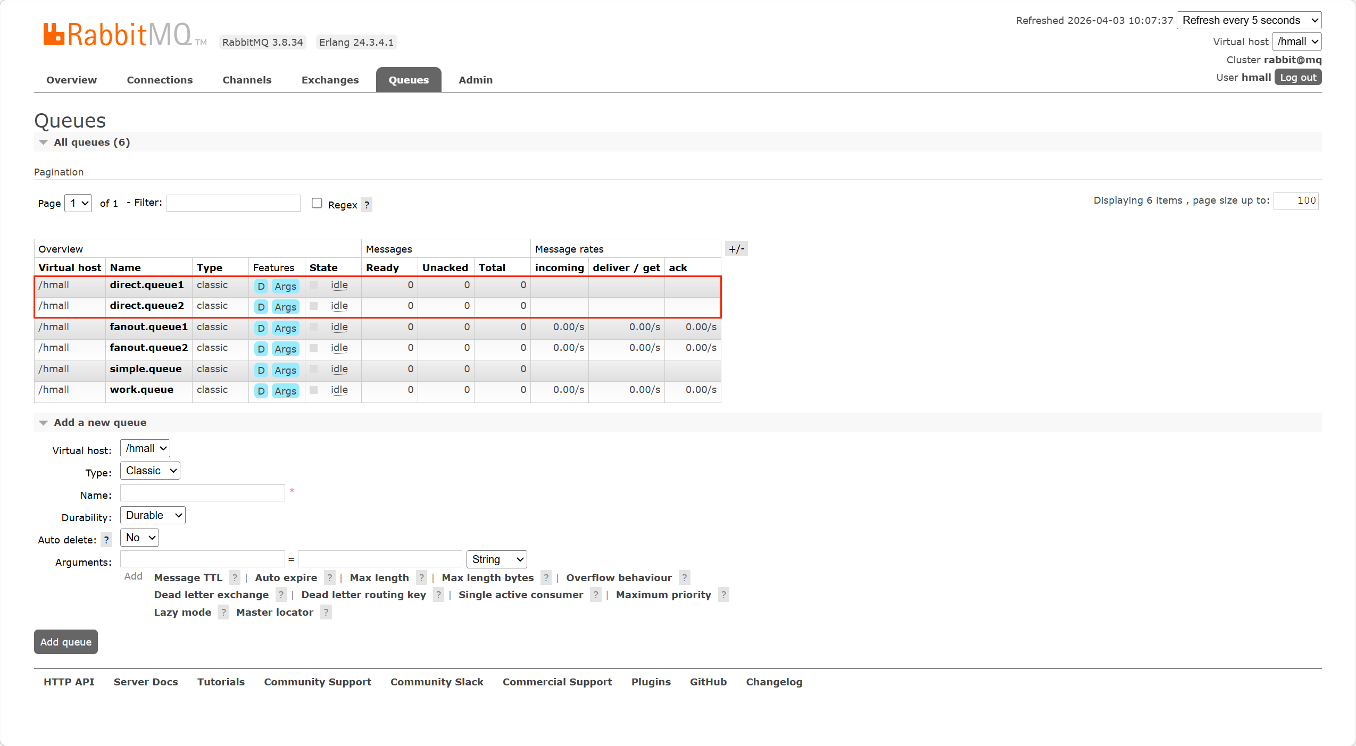Open the Durability dropdown
The height and width of the screenshot is (746, 1356).
[x=153, y=515]
